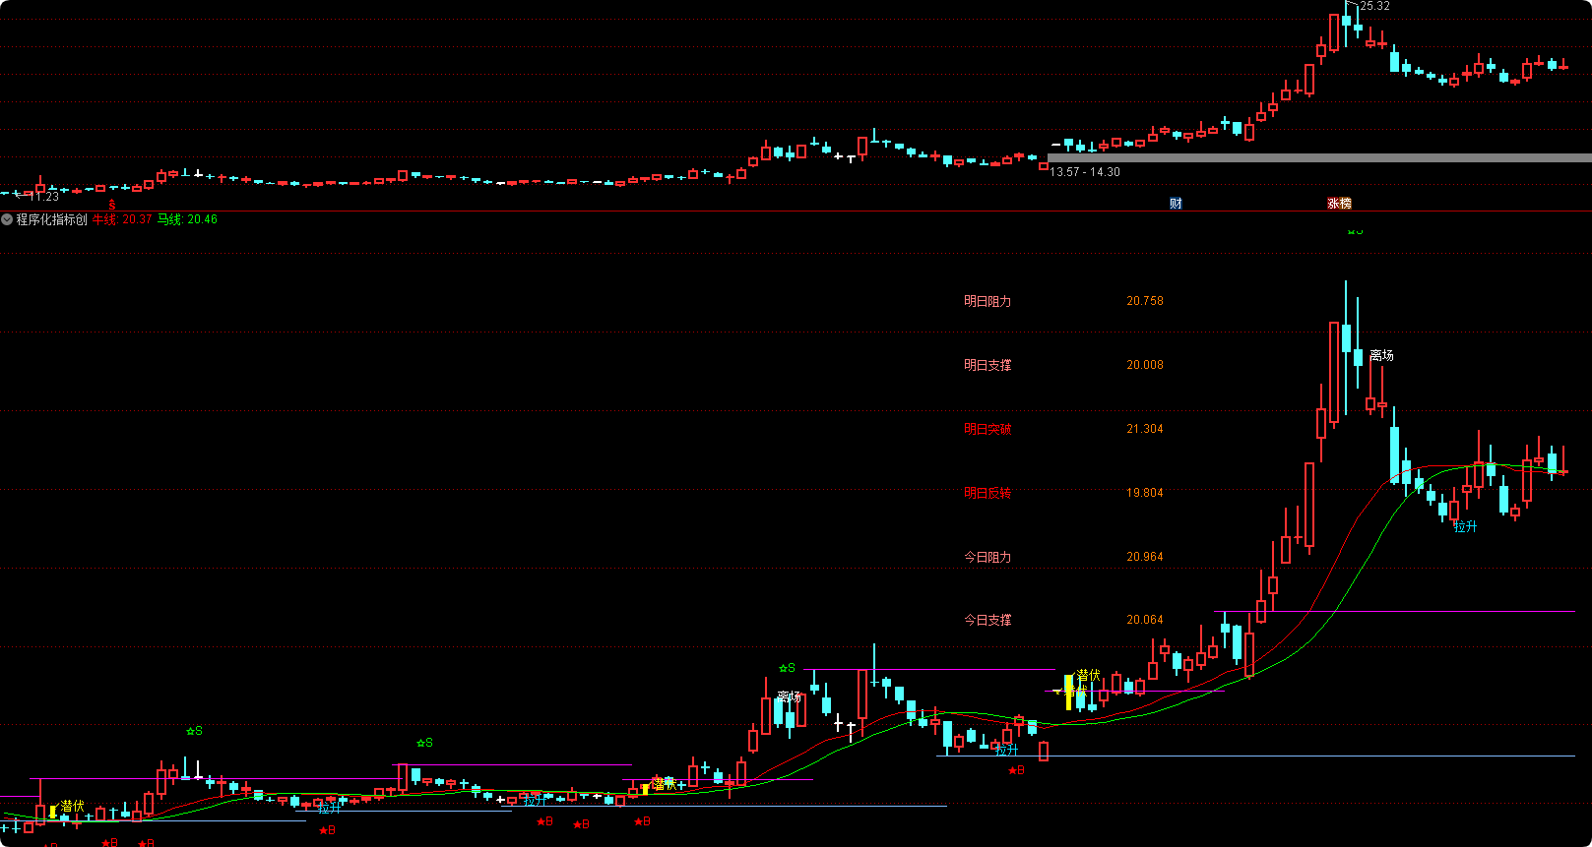Click the 11.23 low price label

pos(44,197)
